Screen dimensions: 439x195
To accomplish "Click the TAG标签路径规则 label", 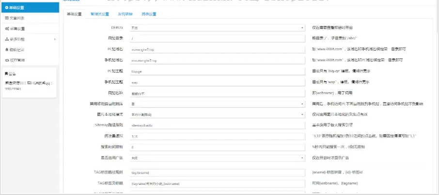I will click(x=109, y=172).
